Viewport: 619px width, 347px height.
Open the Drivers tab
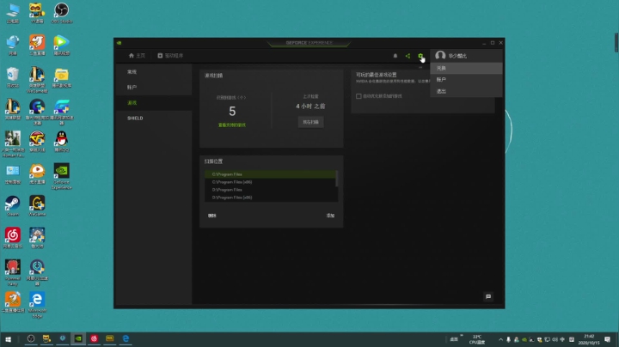(170, 56)
